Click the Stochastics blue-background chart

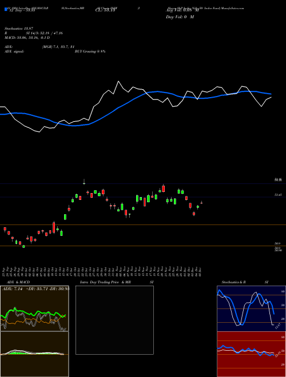pos(251,308)
